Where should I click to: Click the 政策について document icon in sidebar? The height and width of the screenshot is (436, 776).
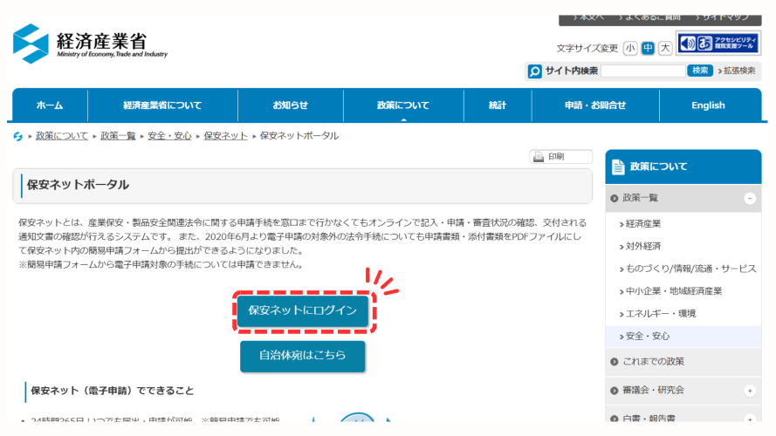(x=618, y=166)
